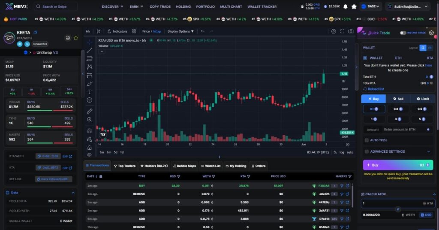
Task: Open the Wallet Tracker menu item
Action: 262,6
